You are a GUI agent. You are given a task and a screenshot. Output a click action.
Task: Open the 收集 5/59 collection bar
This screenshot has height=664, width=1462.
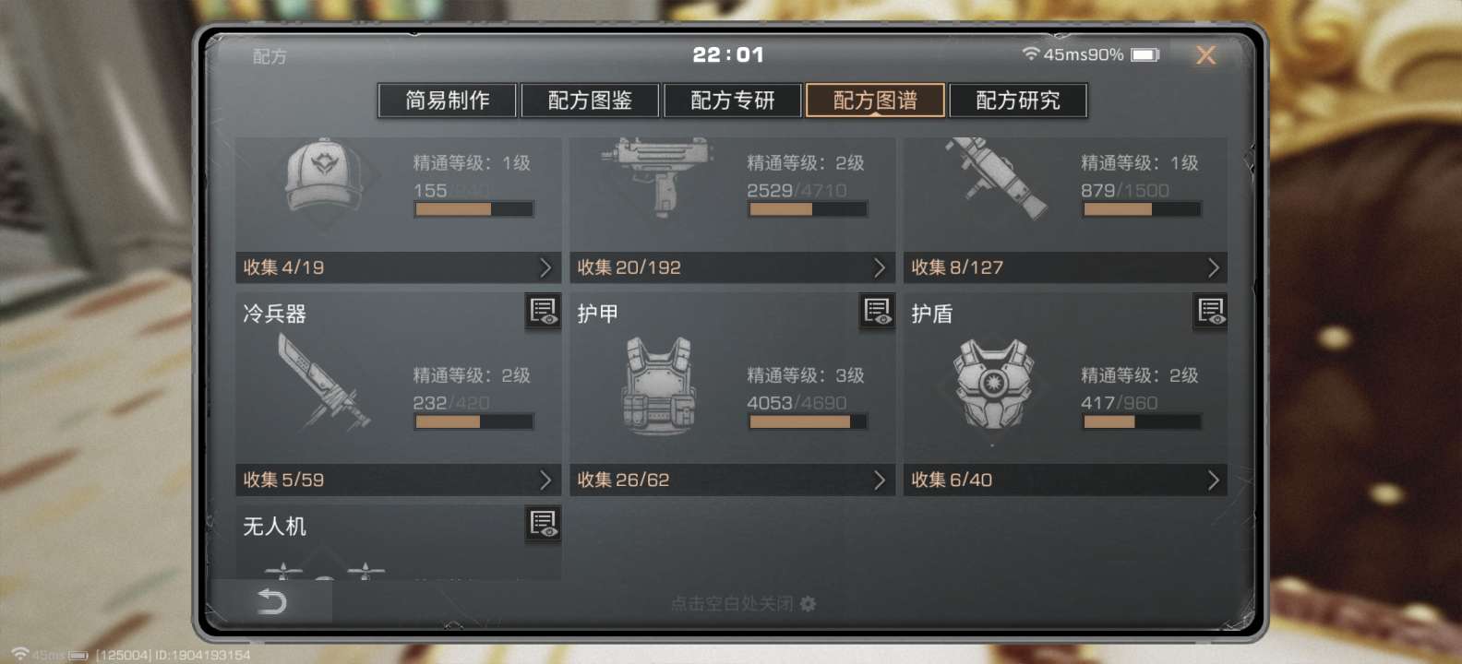tap(399, 480)
